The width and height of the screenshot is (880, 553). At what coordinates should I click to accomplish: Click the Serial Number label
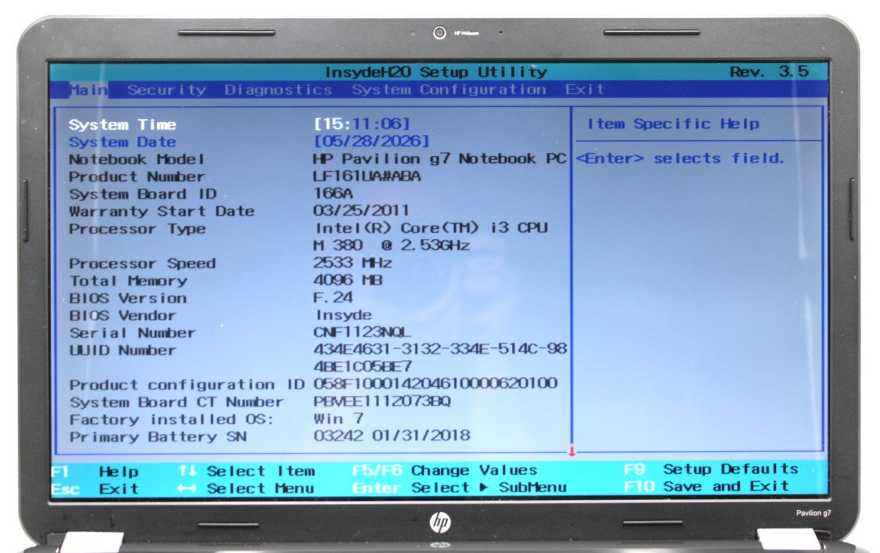coord(133,332)
